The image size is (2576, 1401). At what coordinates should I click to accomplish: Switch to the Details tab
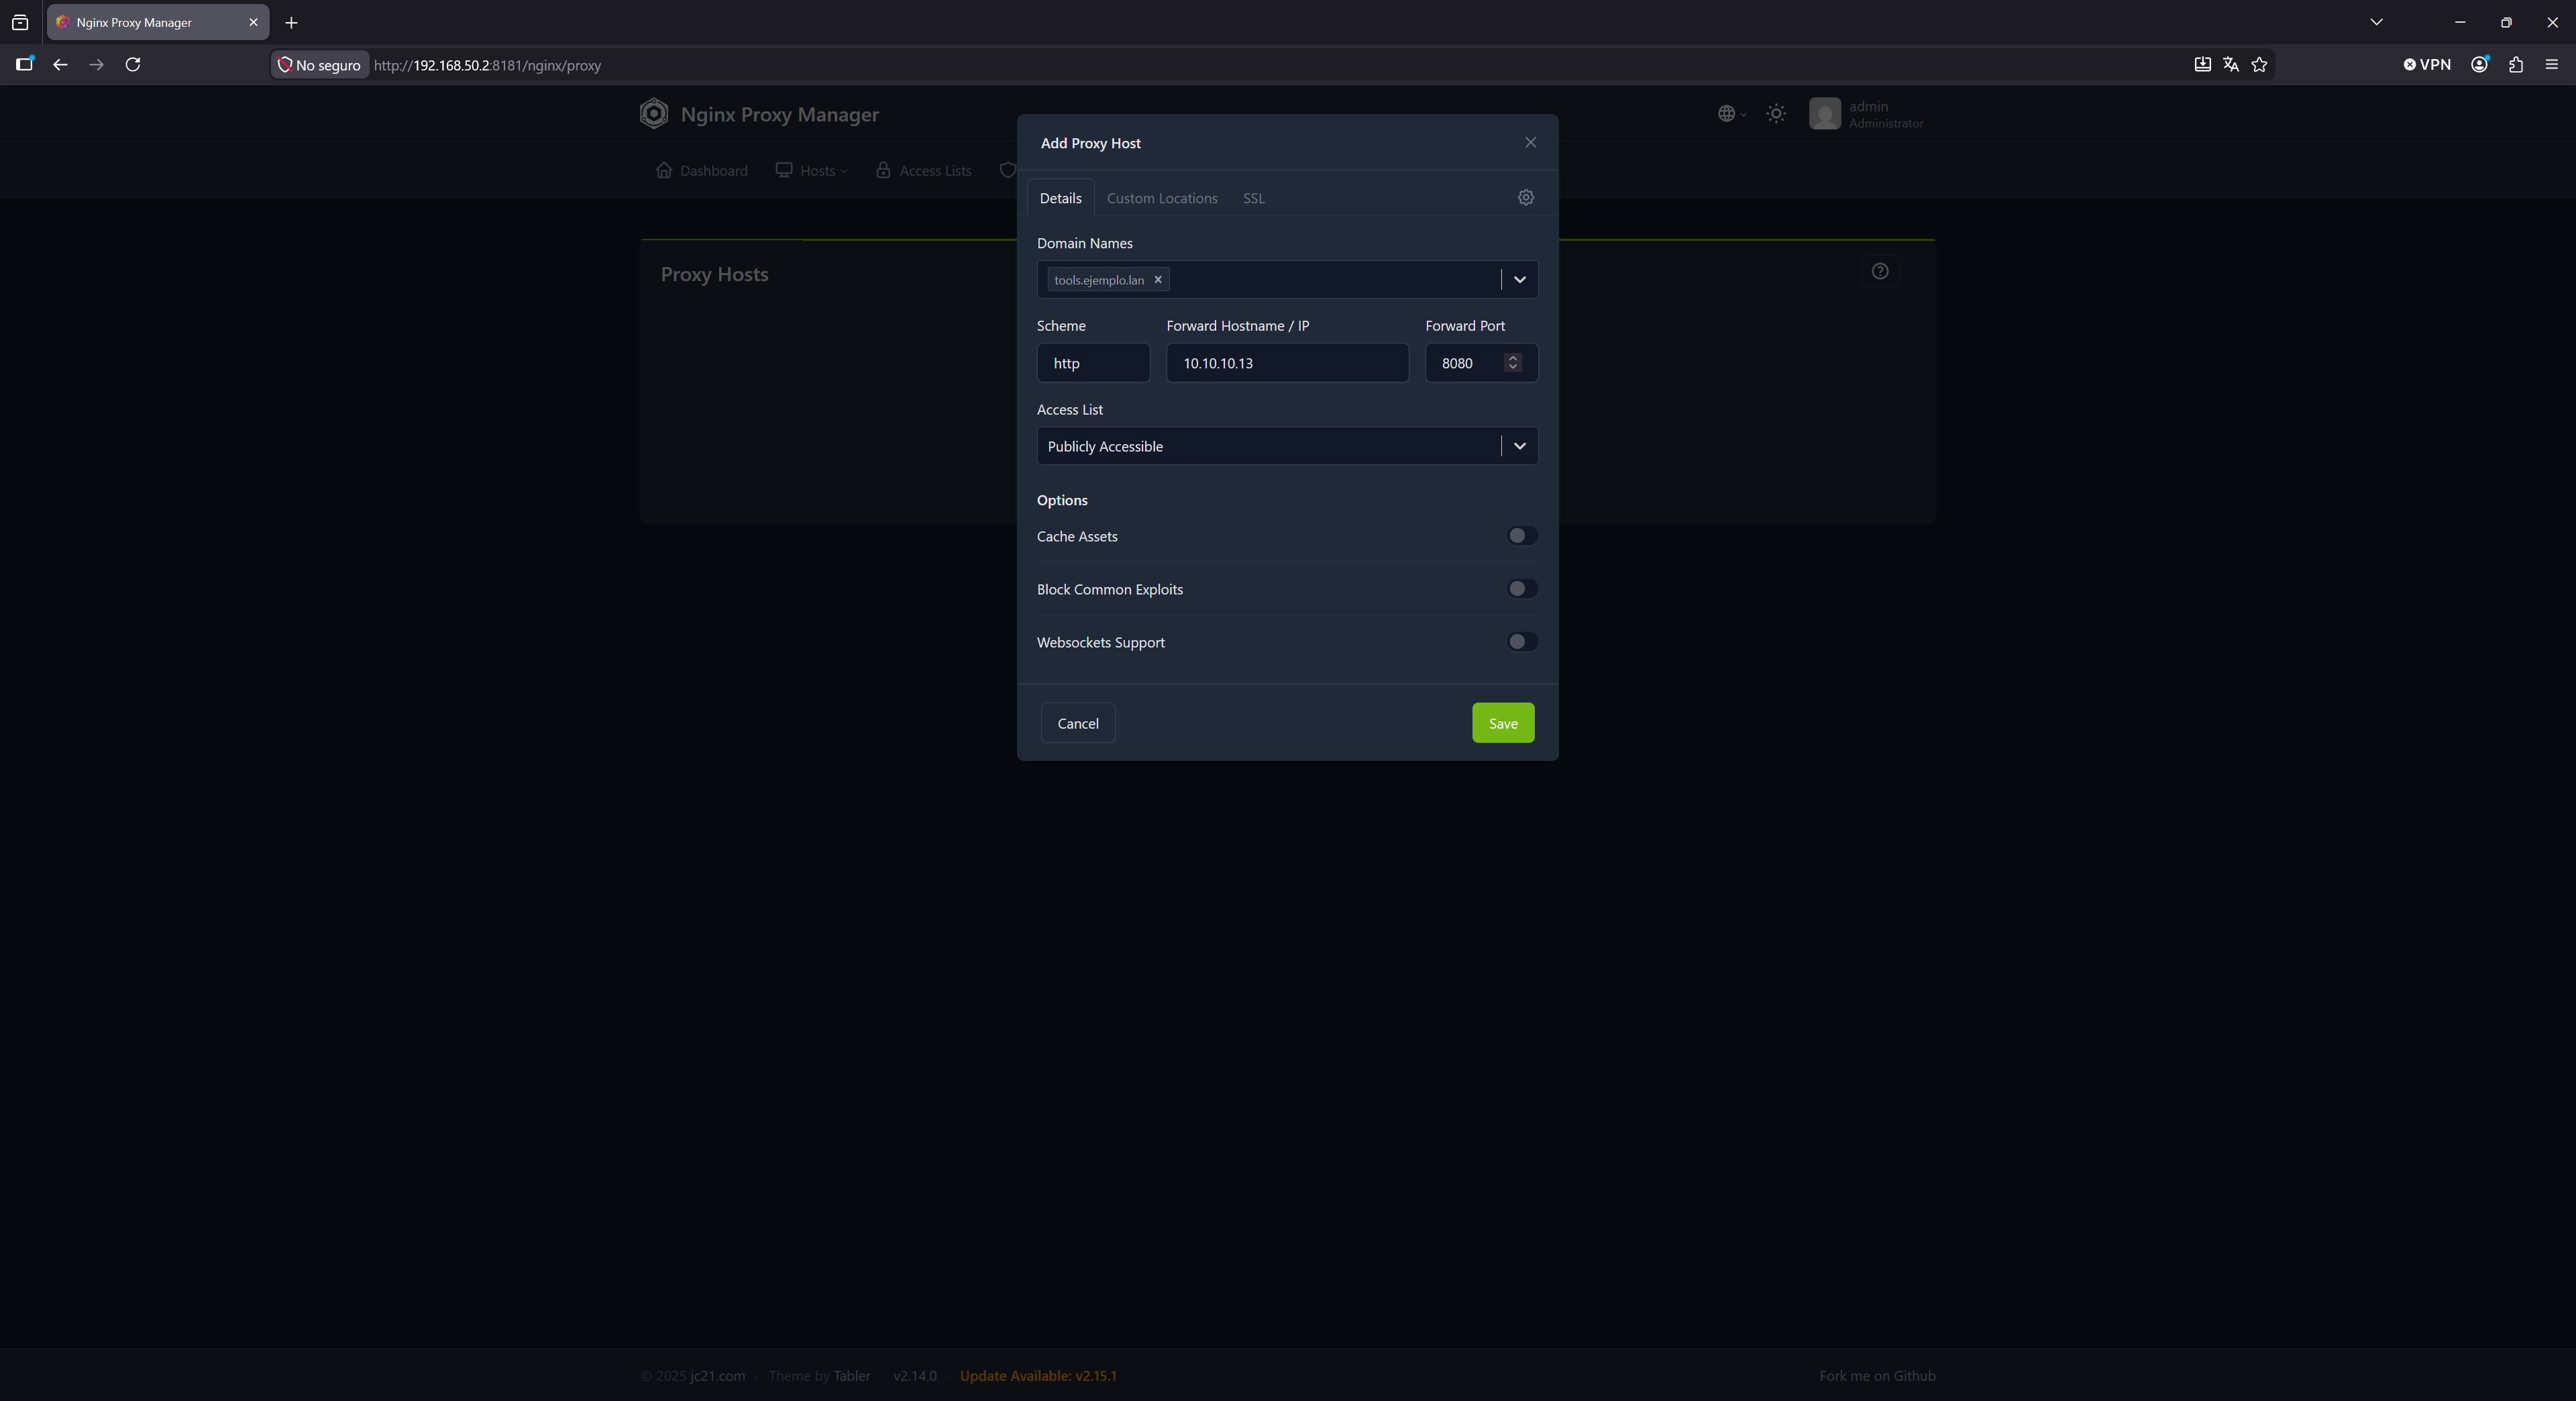(x=1060, y=198)
